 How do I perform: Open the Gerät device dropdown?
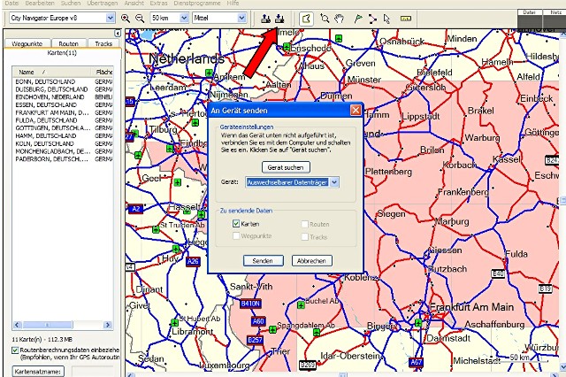[334, 182]
